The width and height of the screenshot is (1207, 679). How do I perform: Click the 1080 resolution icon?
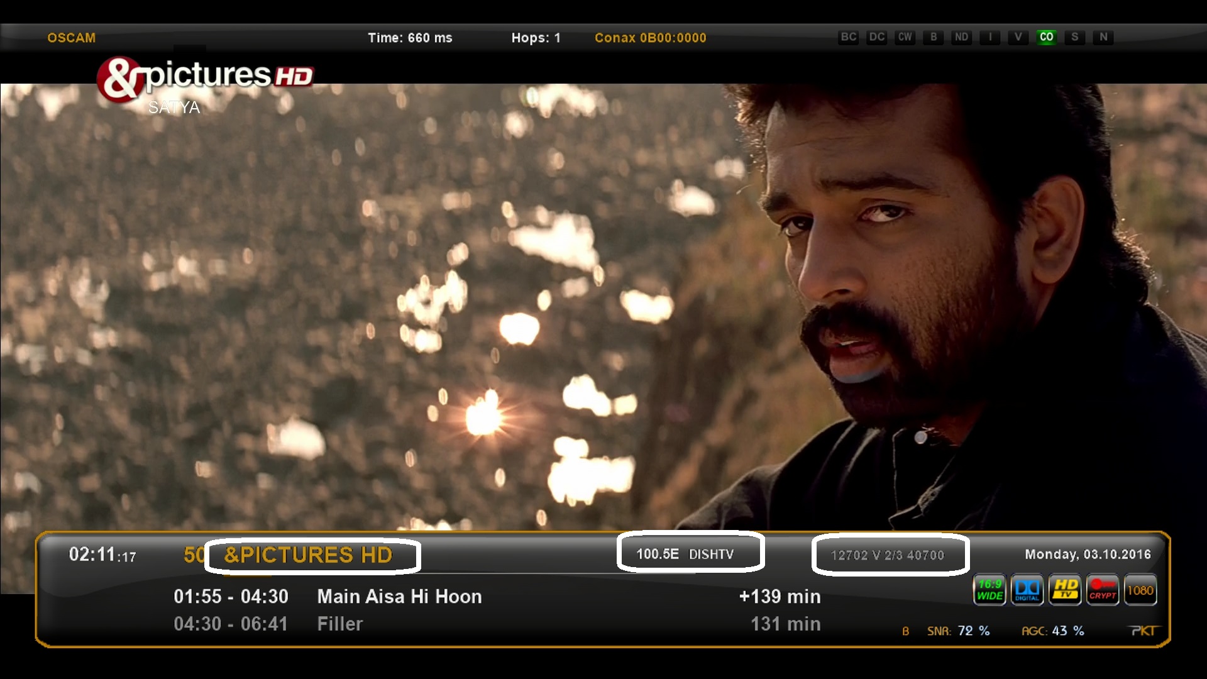click(x=1140, y=590)
